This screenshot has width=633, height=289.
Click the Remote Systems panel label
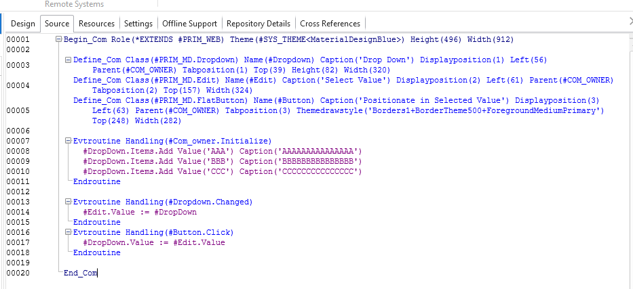click(x=75, y=4)
